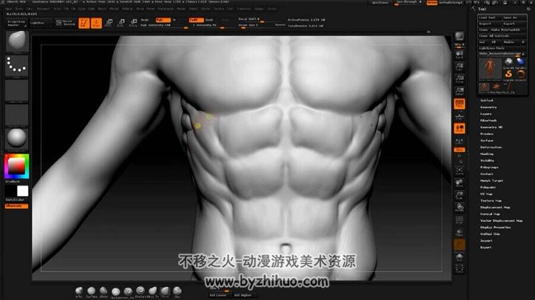Screen dimensions: 535x300
Task: Select the Scroll canvas icon
Action: [x=460, y=55]
